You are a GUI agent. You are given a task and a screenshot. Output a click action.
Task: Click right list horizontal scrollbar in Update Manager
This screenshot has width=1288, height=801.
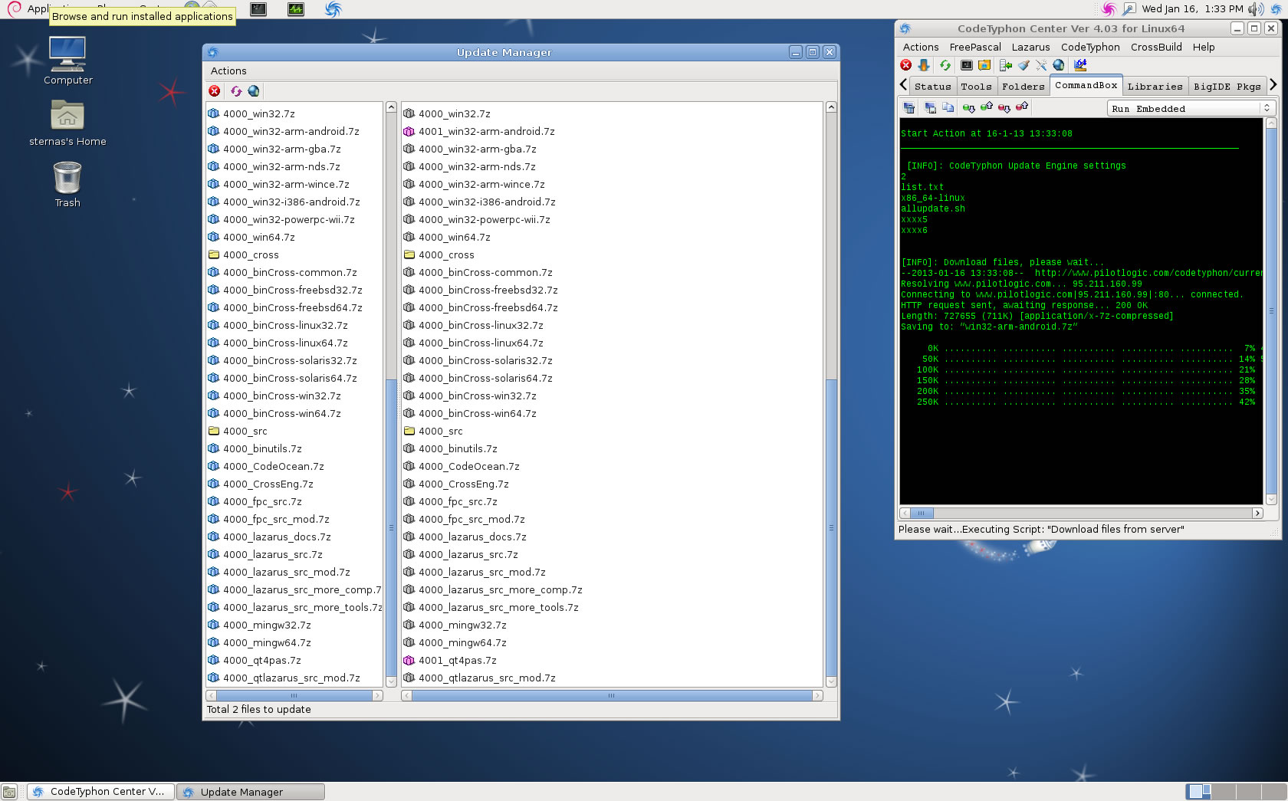pos(612,695)
